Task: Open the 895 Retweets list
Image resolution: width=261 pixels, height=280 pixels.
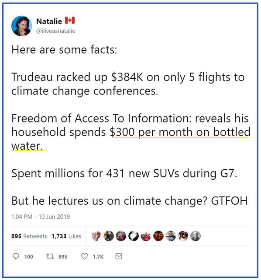Action: pyautogui.click(x=29, y=236)
